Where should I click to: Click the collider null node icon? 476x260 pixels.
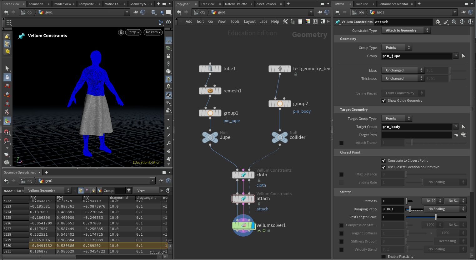tap(280, 137)
